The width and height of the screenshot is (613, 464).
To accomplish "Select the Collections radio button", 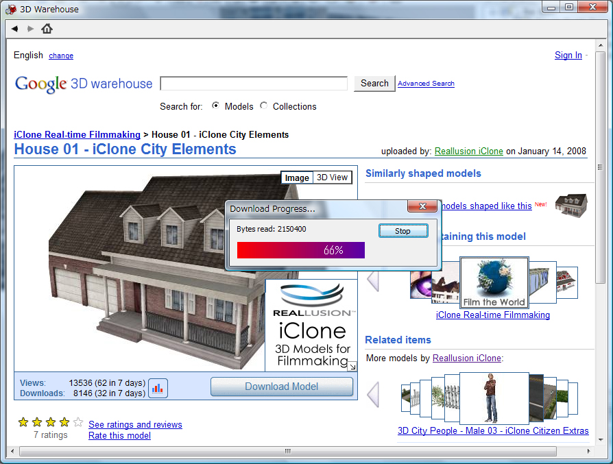I will (x=264, y=106).
